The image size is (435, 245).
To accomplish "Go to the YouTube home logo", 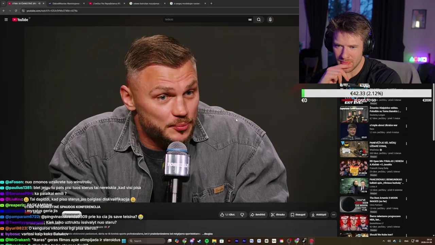I will [20, 19].
